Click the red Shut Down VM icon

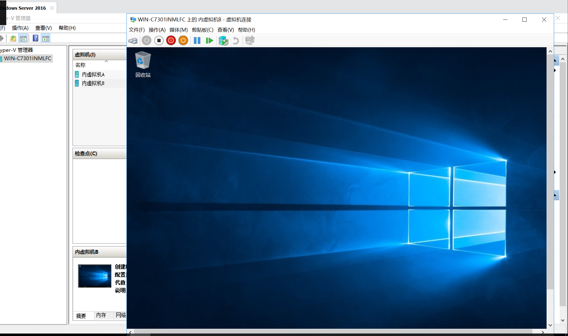pyautogui.click(x=171, y=41)
